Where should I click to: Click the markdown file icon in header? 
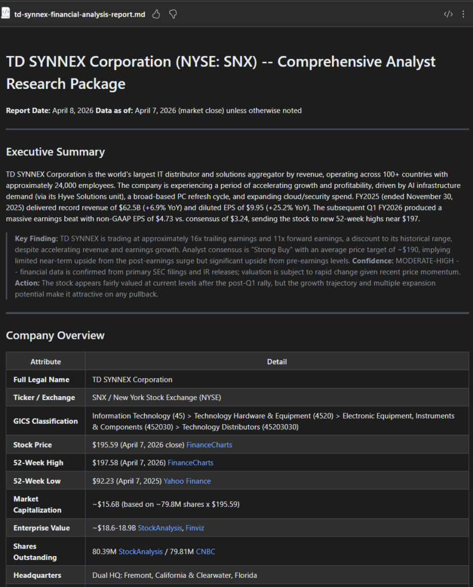tap(7, 14)
